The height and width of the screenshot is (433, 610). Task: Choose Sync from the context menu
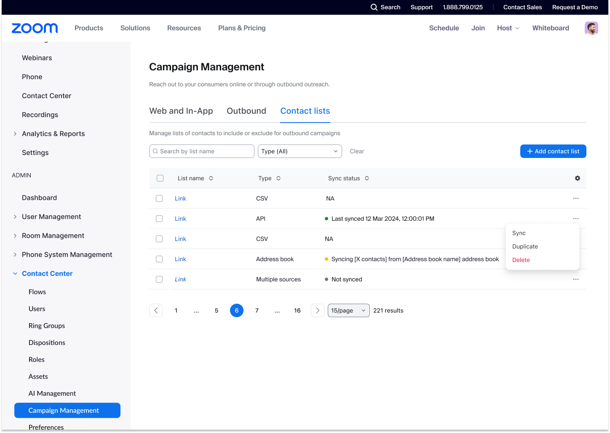pyautogui.click(x=519, y=233)
